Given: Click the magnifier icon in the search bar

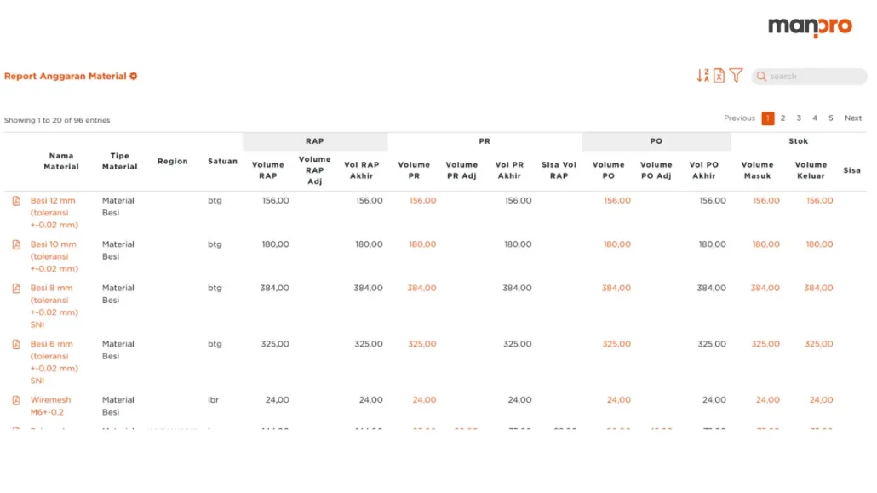Looking at the screenshot, I should tap(760, 76).
